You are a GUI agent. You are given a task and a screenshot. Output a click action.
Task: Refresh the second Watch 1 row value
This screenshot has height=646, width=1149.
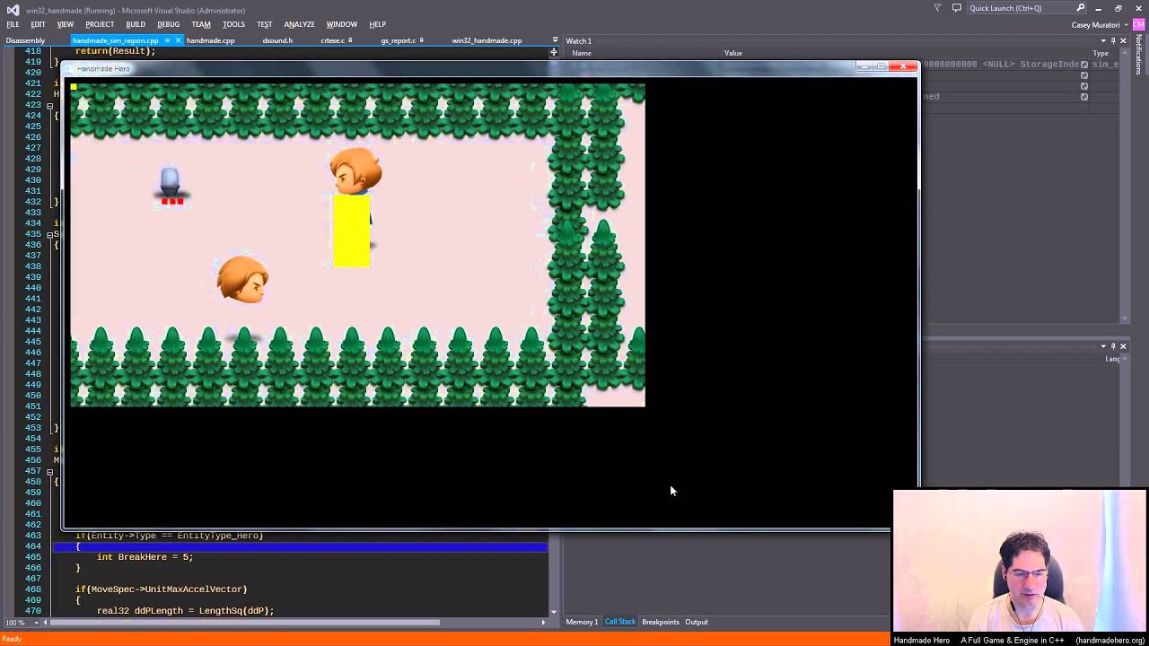(x=1084, y=75)
